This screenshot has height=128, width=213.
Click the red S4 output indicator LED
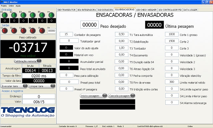33,31
